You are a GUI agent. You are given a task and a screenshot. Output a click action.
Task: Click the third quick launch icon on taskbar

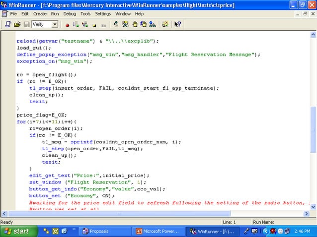(64, 232)
